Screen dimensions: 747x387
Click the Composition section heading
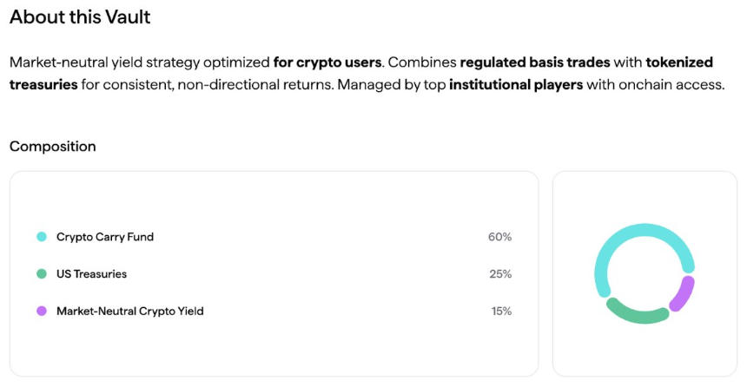[53, 146]
